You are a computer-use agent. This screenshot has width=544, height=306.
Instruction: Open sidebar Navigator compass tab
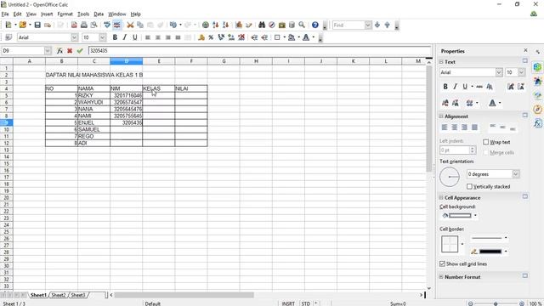(x=538, y=110)
